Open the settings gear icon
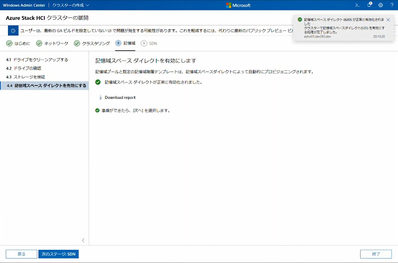Screen dimensions: 398x263 [x=381, y=5]
